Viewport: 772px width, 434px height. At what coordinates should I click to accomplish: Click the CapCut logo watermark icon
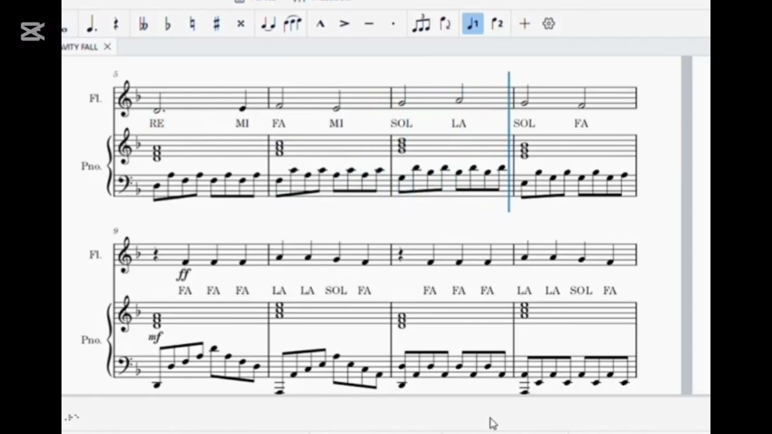click(33, 31)
